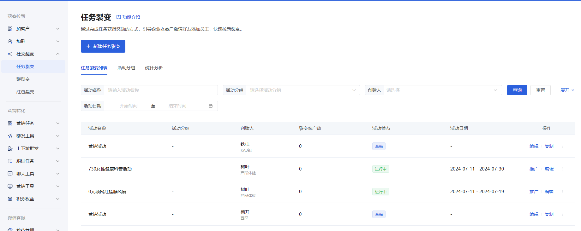581x231 pixels.
Task: Open the 活动分组 filter dropdown
Action: 291,90
